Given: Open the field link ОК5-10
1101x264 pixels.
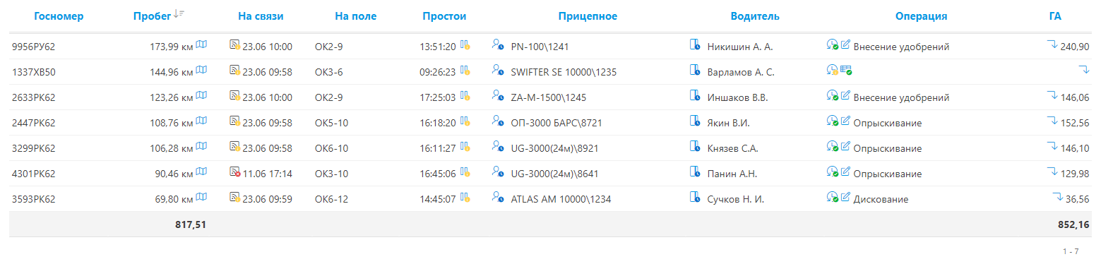Looking at the screenshot, I should 331,123.
